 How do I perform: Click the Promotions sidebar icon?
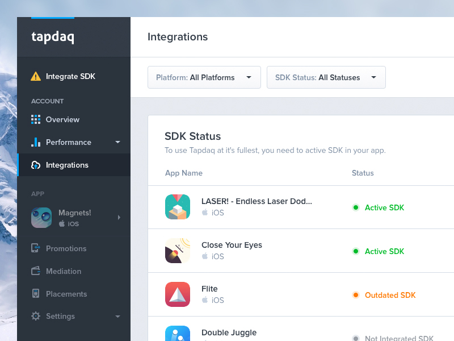[36, 248]
